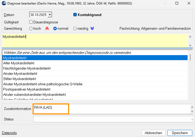The image size is (195, 137).
Task: Click the yellow Myokardinfarkt diagnosis text field
Action: pos(95,41)
